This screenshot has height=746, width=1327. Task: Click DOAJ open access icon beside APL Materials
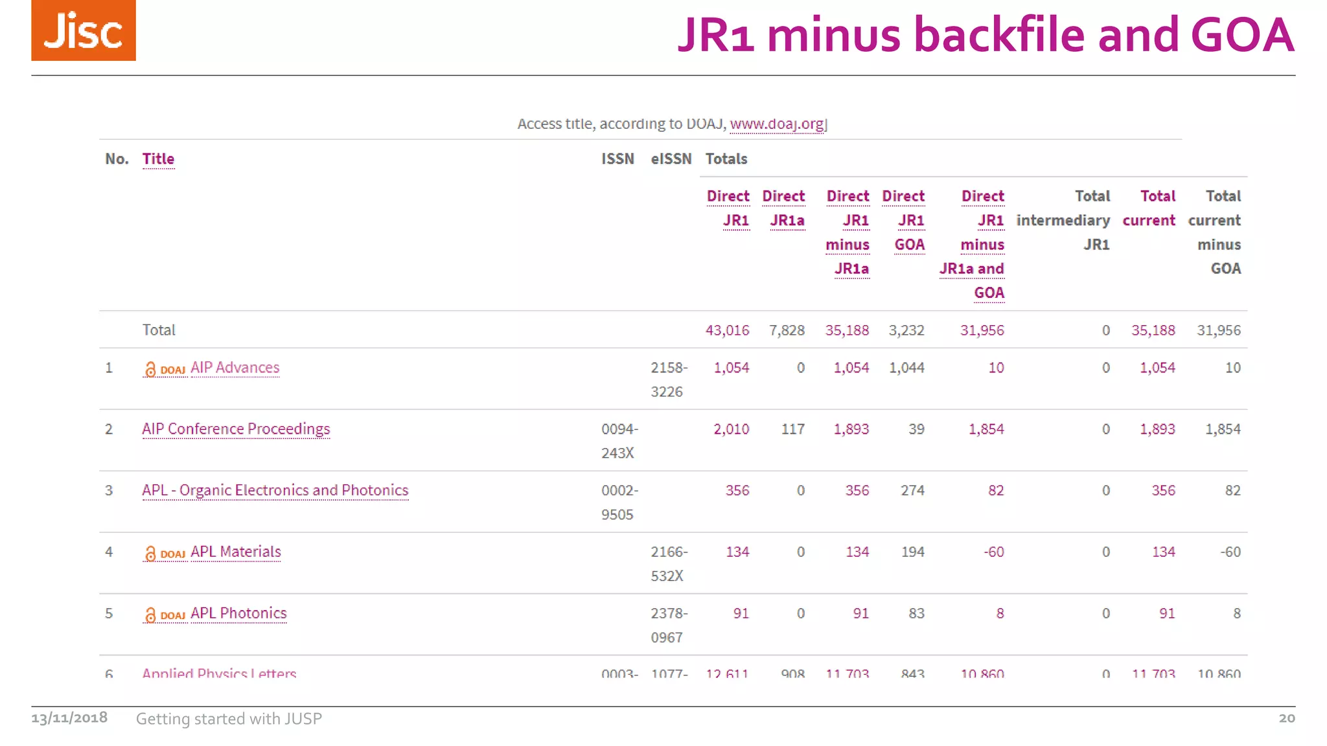165,553
